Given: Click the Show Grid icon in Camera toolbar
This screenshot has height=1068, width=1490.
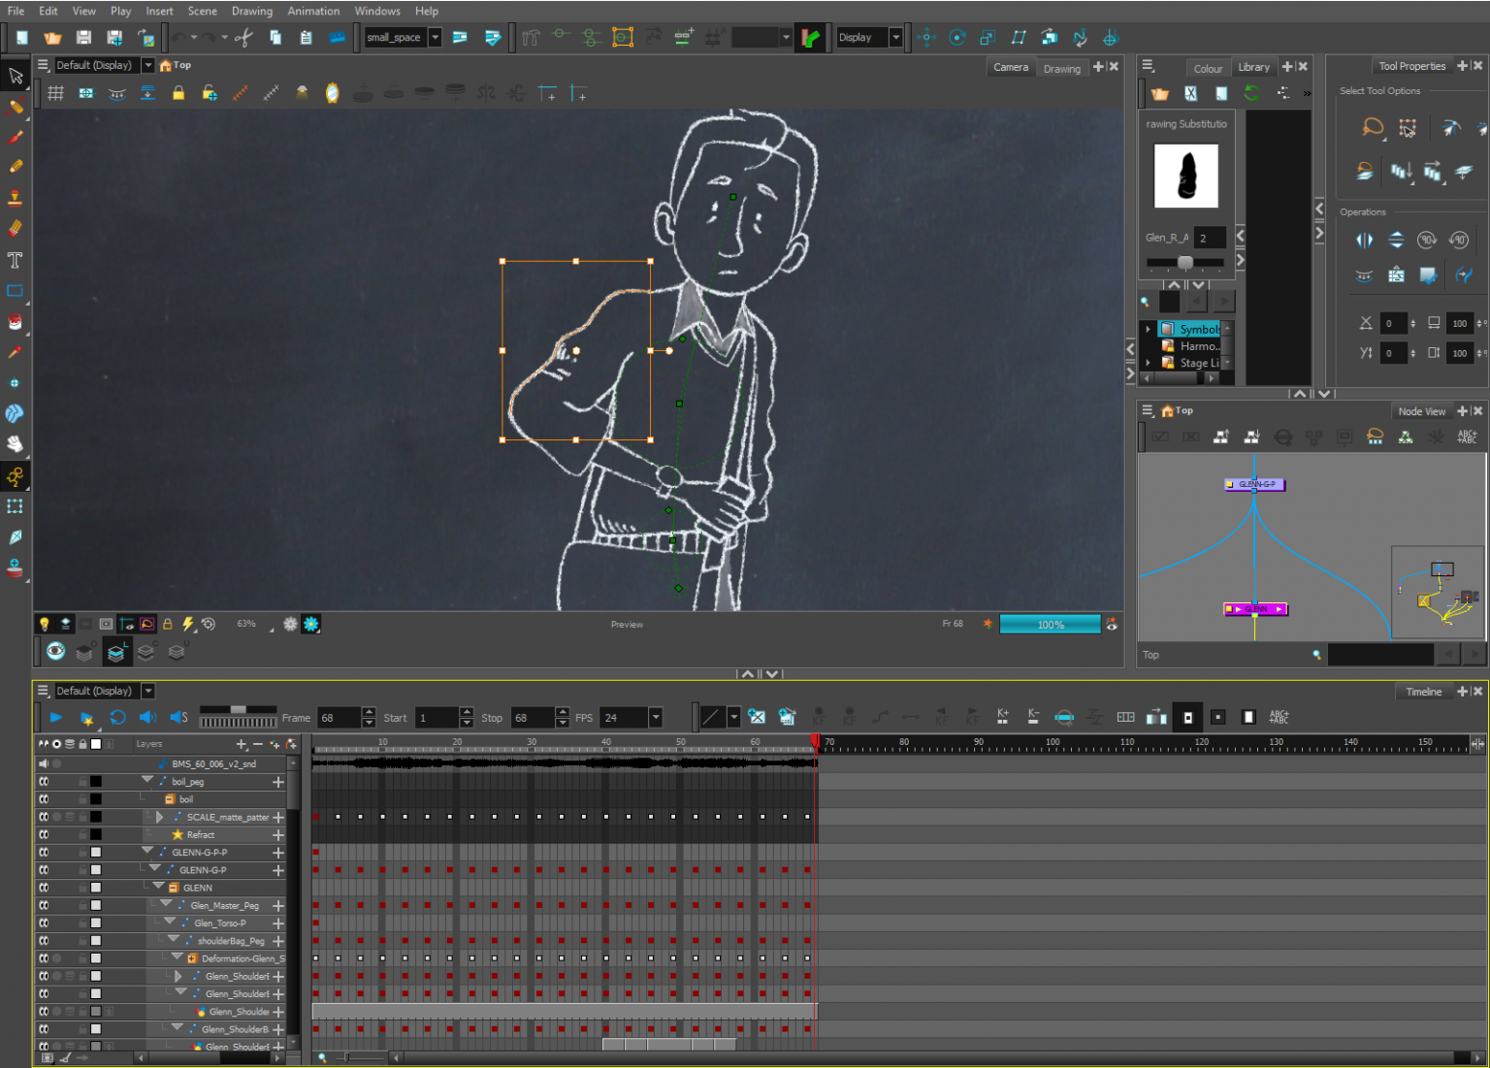Looking at the screenshot, I should click(56, 93).
